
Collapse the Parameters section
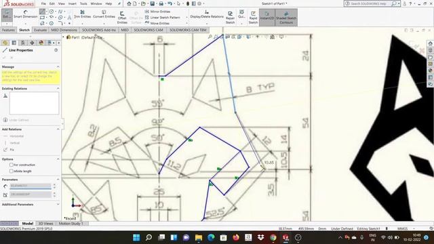[x=58, y=180]
